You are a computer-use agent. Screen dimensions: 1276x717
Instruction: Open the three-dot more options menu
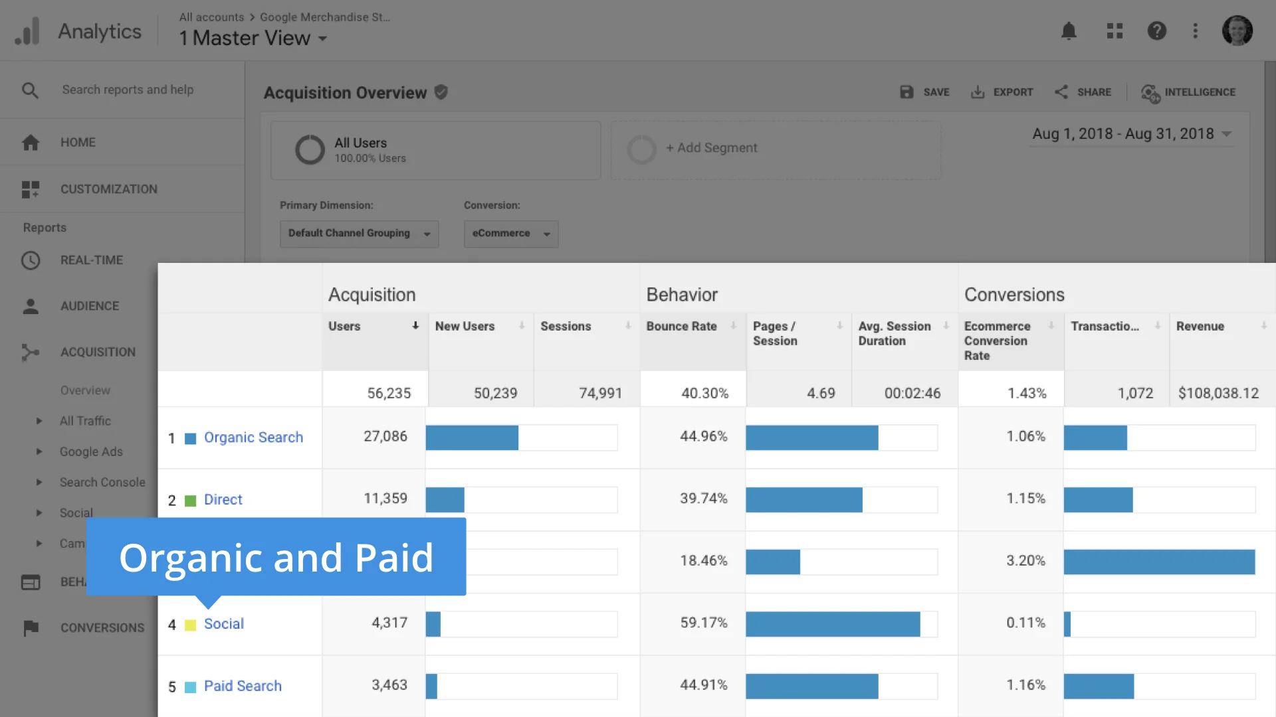(1195, 31)
